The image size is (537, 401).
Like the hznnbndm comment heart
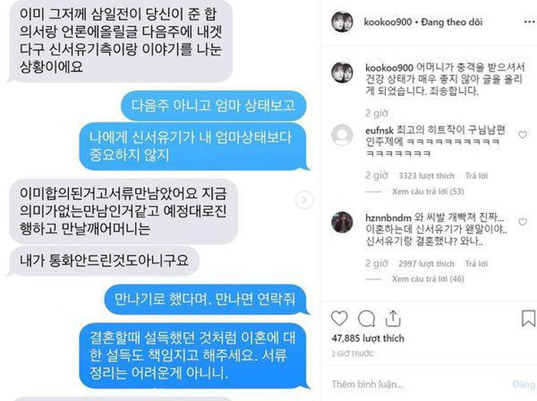(x=522, y=222)
